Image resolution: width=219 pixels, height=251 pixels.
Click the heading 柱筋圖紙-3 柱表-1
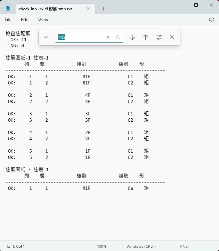click(27, 169)
